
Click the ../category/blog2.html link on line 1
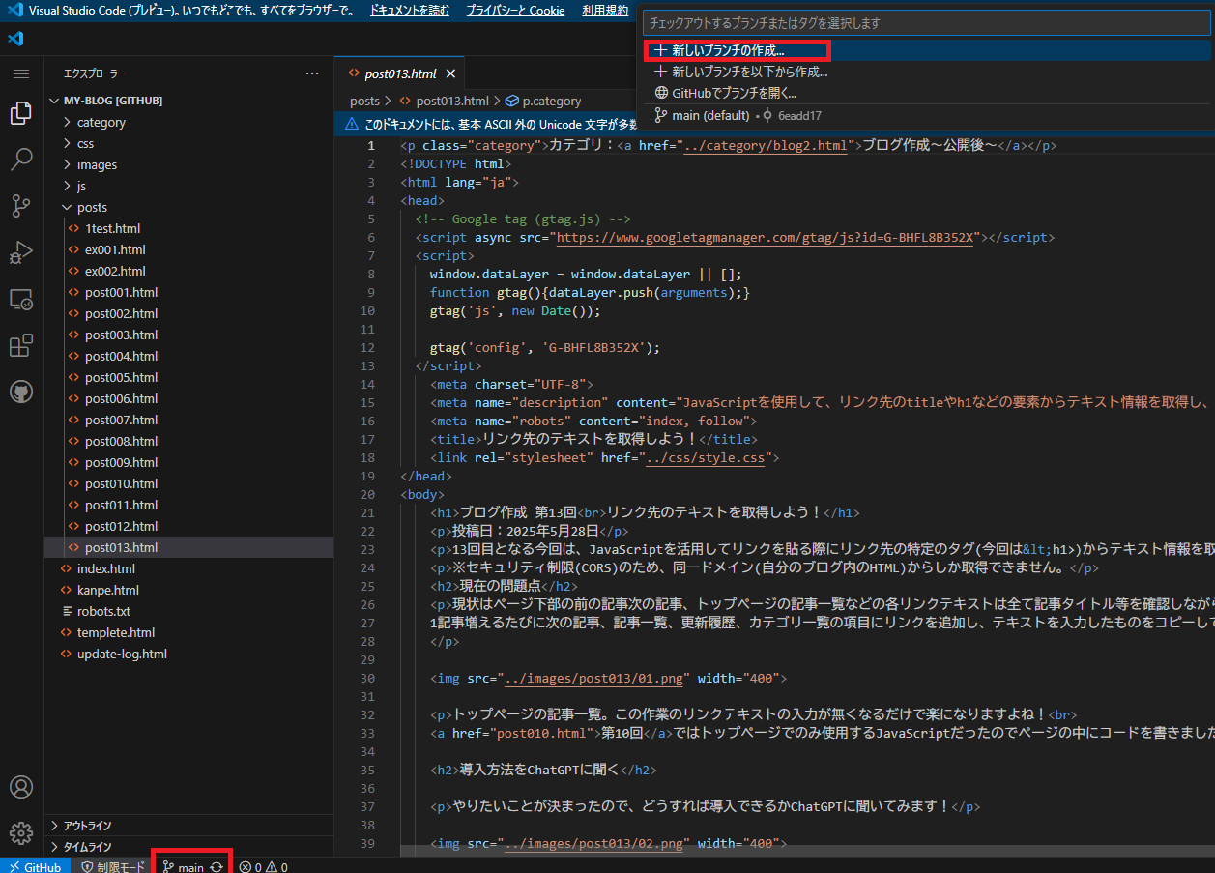(765, 146)
